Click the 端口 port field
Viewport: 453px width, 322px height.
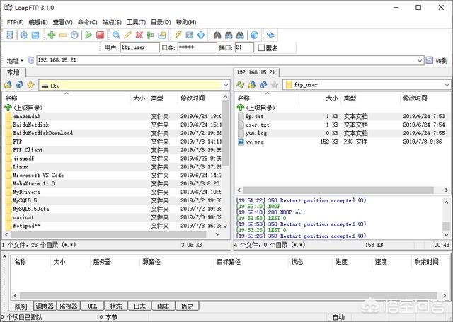[244, 47]
